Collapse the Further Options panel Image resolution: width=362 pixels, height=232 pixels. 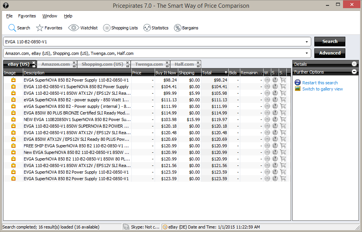[x=354, y=72]
